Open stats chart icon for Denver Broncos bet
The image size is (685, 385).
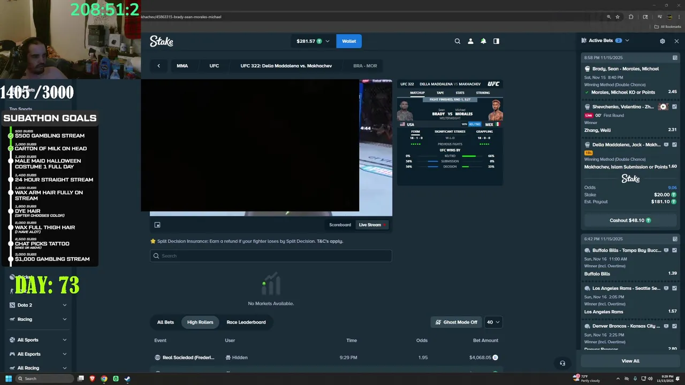[x=674, y=326]
